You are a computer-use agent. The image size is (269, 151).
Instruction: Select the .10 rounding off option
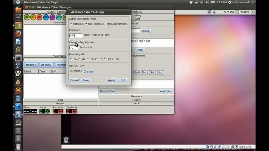tap(96, 59)
